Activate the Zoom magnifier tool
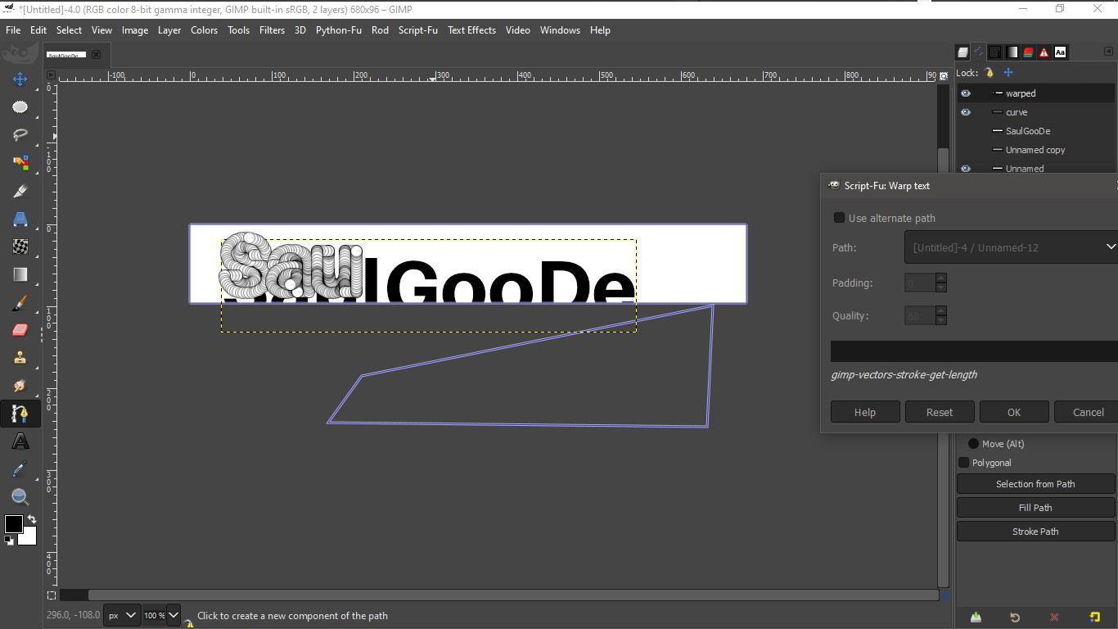This screenshot has height=629, width=1118. (x=20, y=497)
